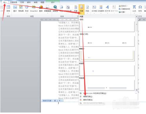The width and height of the screenshot is (146, 114).
Task: Click the 文本框 text box icon
Action: pos(94,9)
